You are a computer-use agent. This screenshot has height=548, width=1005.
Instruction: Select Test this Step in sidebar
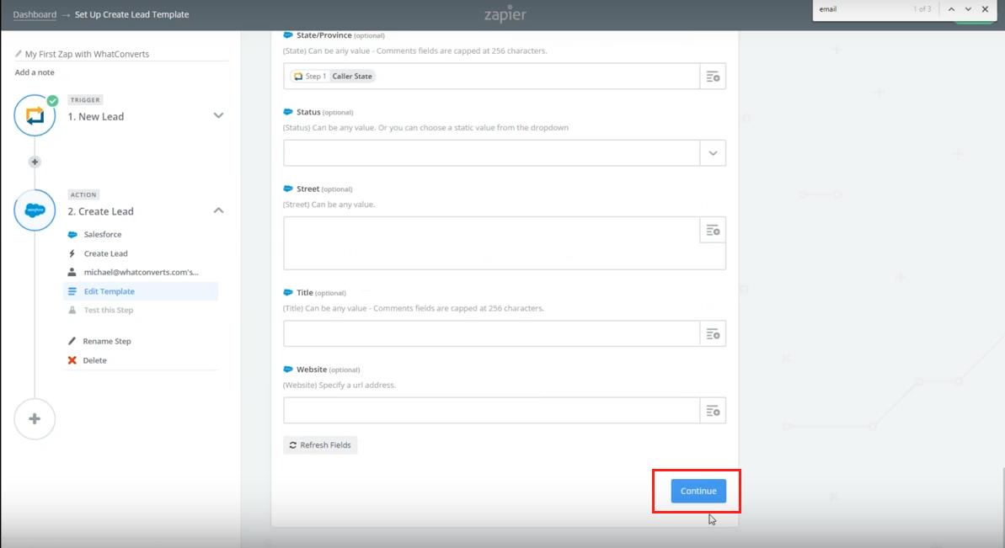click(x=109, y=310)
